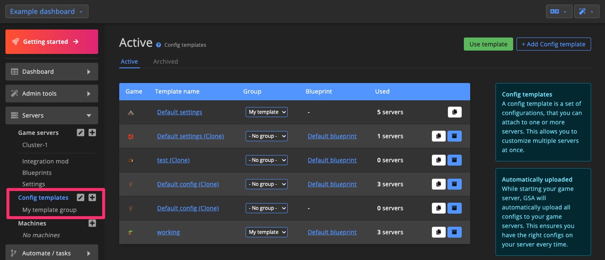Open the Automate / tasks section
Image resolution: width=605 pixels, height=260 pixels.
pos(51,253)
